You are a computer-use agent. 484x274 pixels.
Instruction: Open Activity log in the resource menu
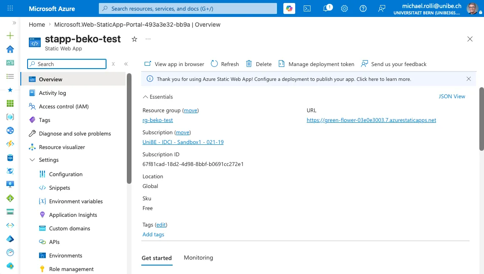click(73, 93)
